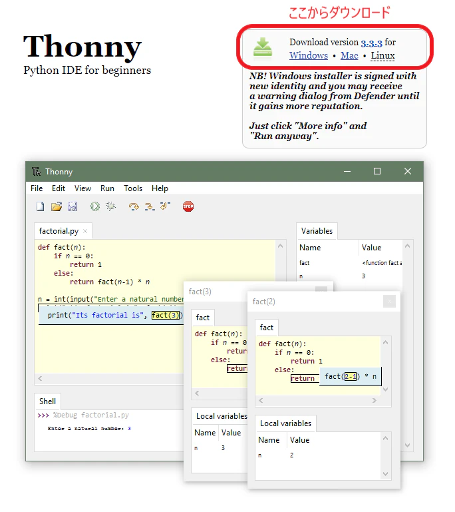Click the n row with value 3 in Variables panel

tap(350, 276)
